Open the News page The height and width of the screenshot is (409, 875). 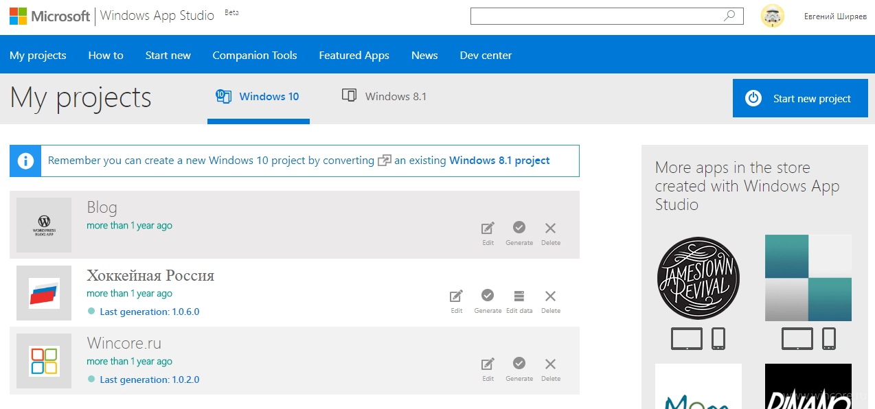pyautogui.click(x=424, y=56)
